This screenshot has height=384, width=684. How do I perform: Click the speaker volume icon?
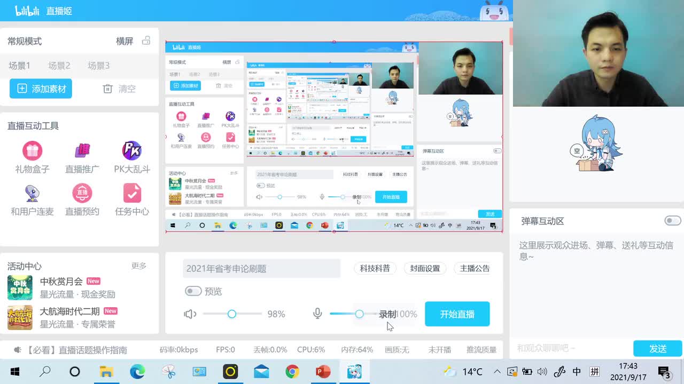[190, 314]
